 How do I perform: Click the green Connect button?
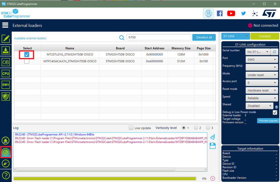[x=265, y=36]
